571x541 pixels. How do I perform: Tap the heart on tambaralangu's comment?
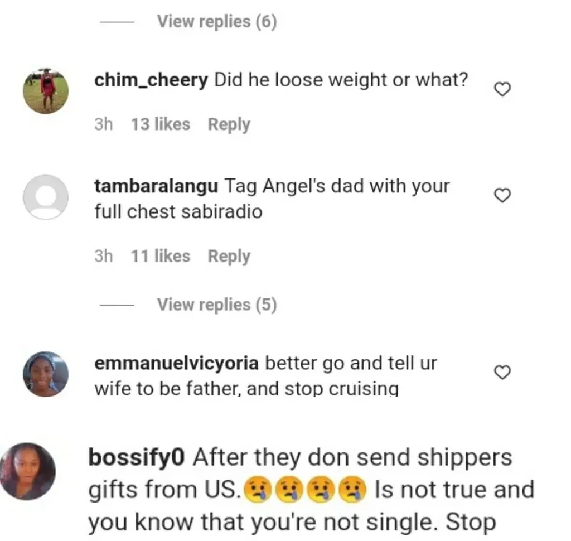(x=502, y=195)
